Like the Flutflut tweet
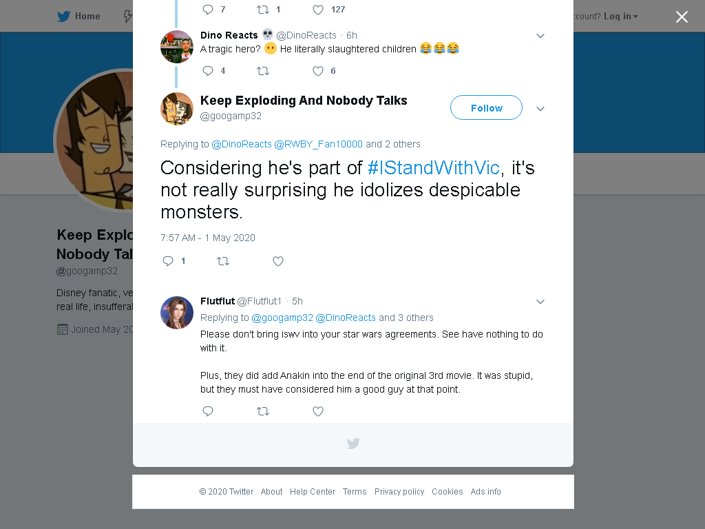The height and width of the screenshot is (529, 705). (318, 411)
